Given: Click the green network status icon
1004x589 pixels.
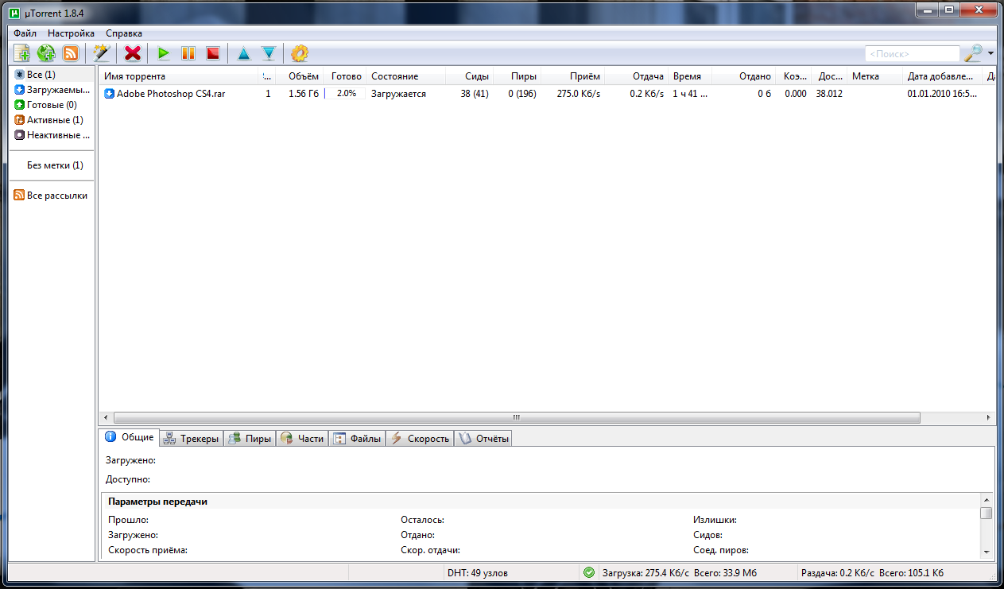Looking at the screenshot, I should (x=589, y=572).
